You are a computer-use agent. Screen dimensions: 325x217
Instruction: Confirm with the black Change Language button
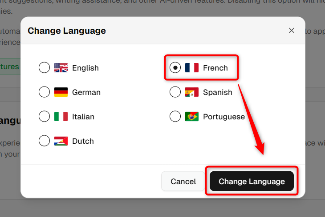pyautogui.click(x=252, y=181)
